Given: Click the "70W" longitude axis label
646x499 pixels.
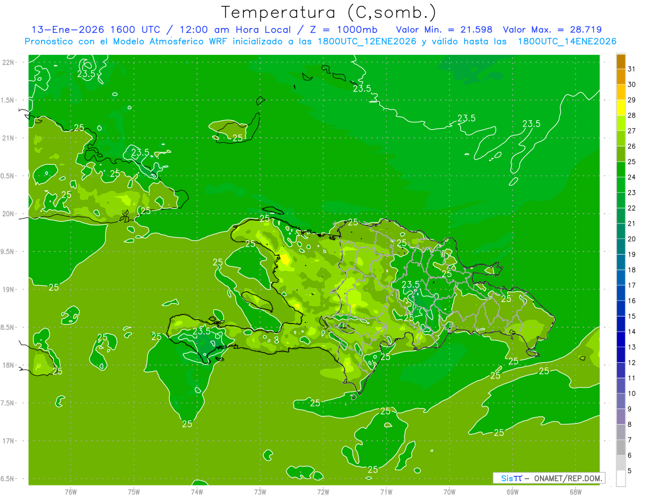Looking at the screenshot, I should pos(450,492).
